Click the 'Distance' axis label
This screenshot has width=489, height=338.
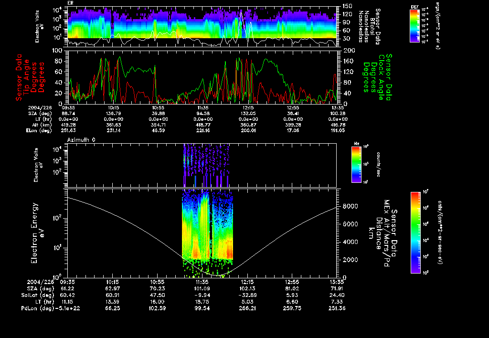379,233
